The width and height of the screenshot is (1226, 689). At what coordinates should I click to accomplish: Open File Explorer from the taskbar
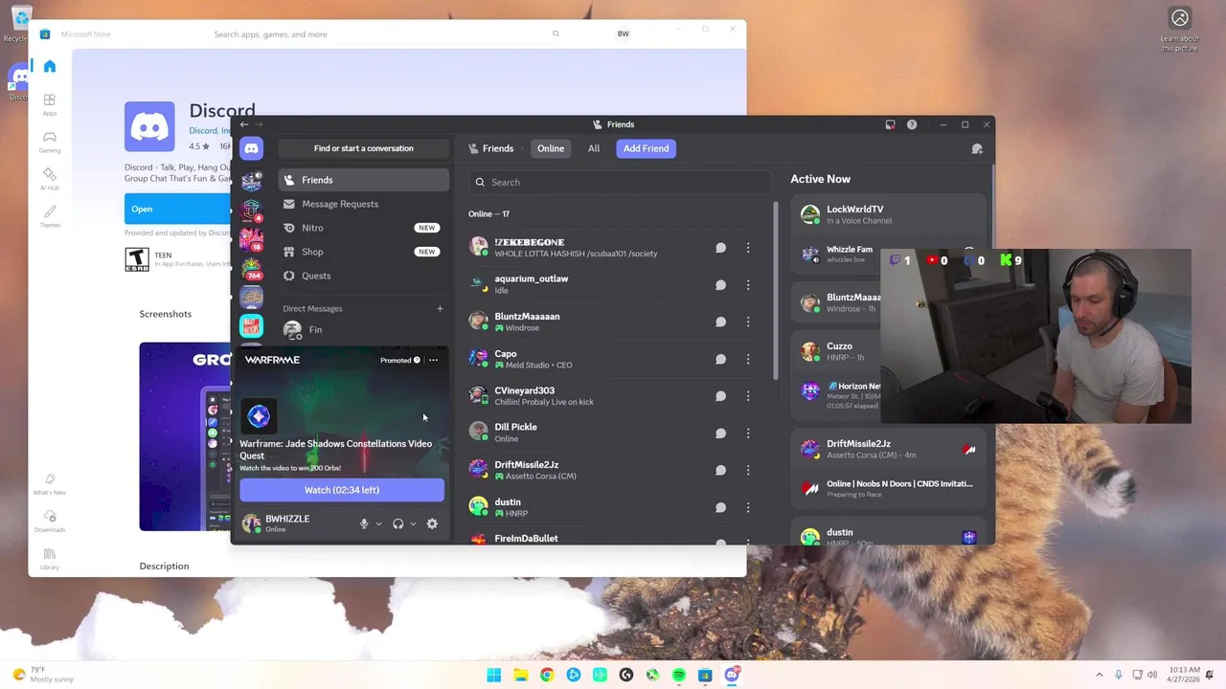tap(520, 675)
